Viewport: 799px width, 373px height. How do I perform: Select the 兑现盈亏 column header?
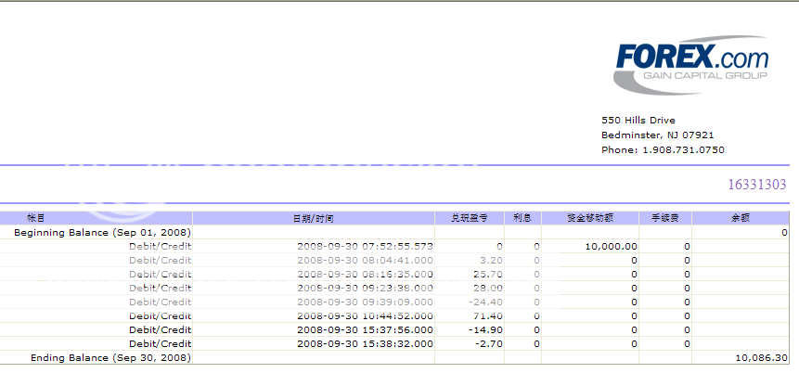(469, 218)
